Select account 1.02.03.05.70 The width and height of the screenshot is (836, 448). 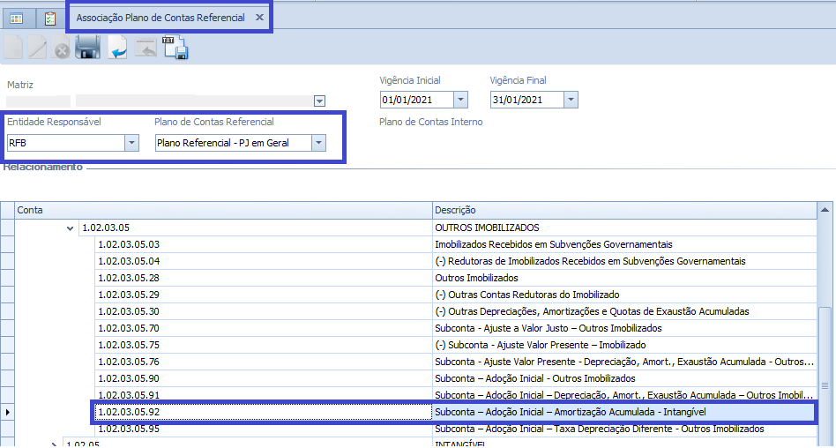click(264, 328)
